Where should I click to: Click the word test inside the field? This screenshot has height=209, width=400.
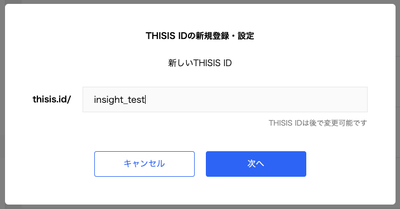coord(136,99)
